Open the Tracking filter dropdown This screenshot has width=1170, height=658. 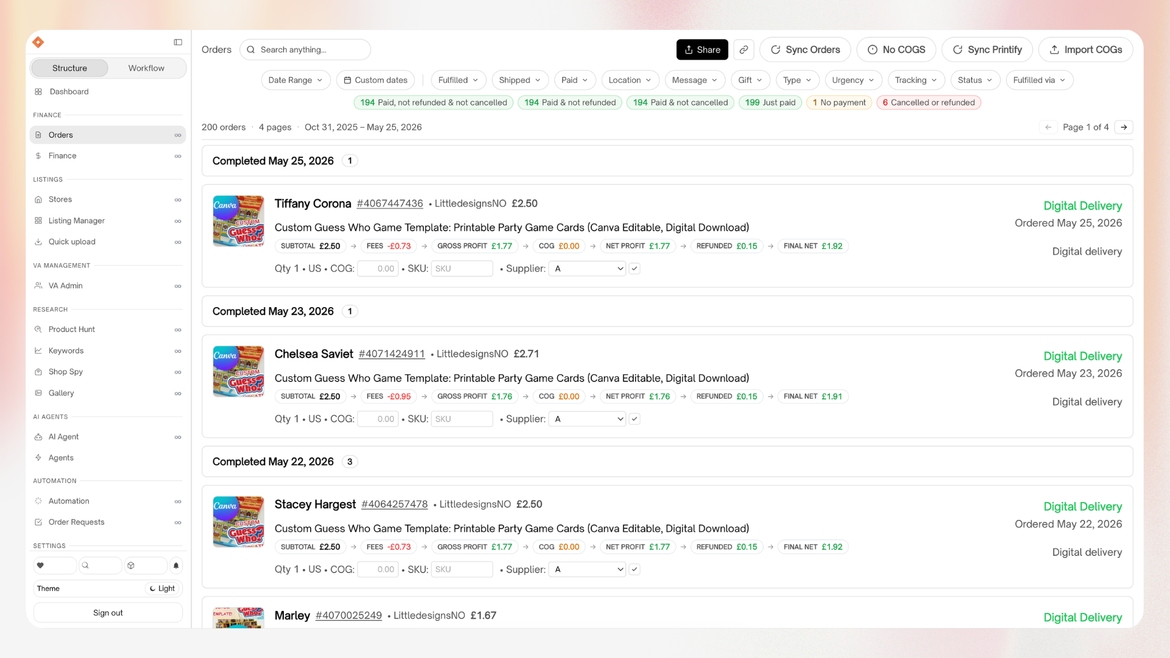[916, 80]
